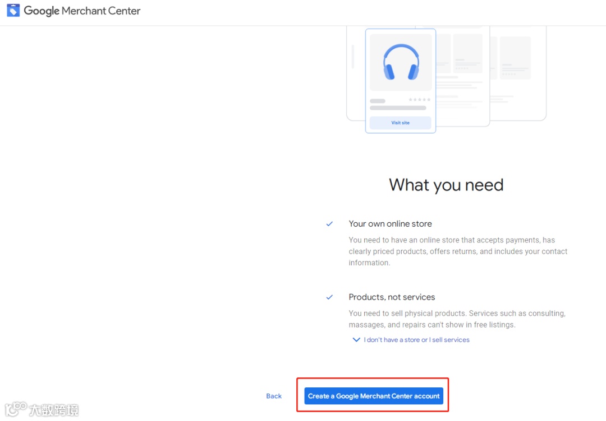Click the "What you need" heading
The image size is (606, 421).
click(446, 185)
